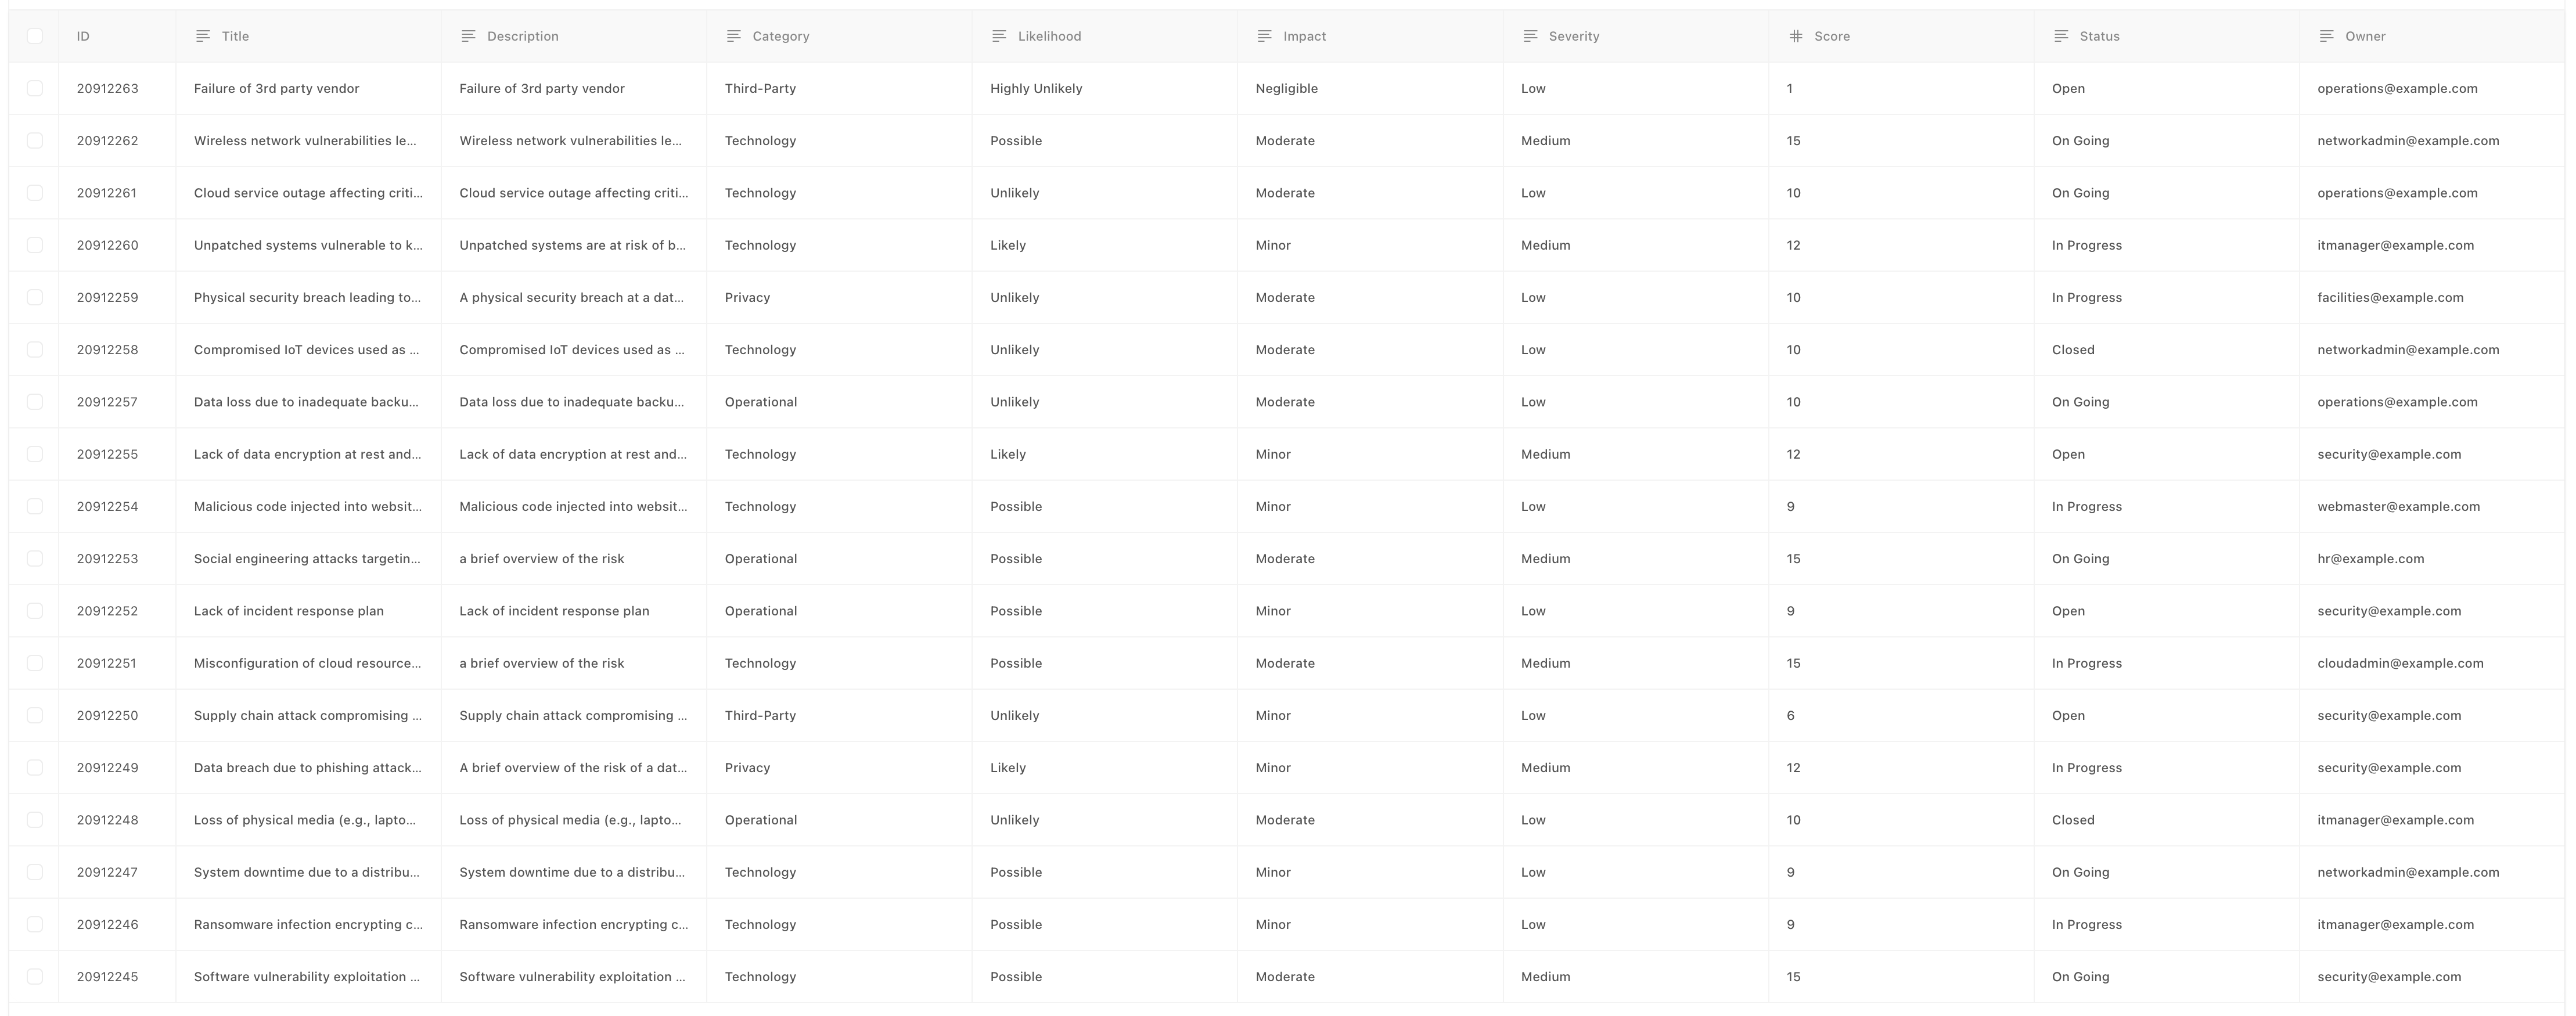Click the text-type icon beside Likelihood header
This screenshot has height=1016, width=2576.
[999, 36]
